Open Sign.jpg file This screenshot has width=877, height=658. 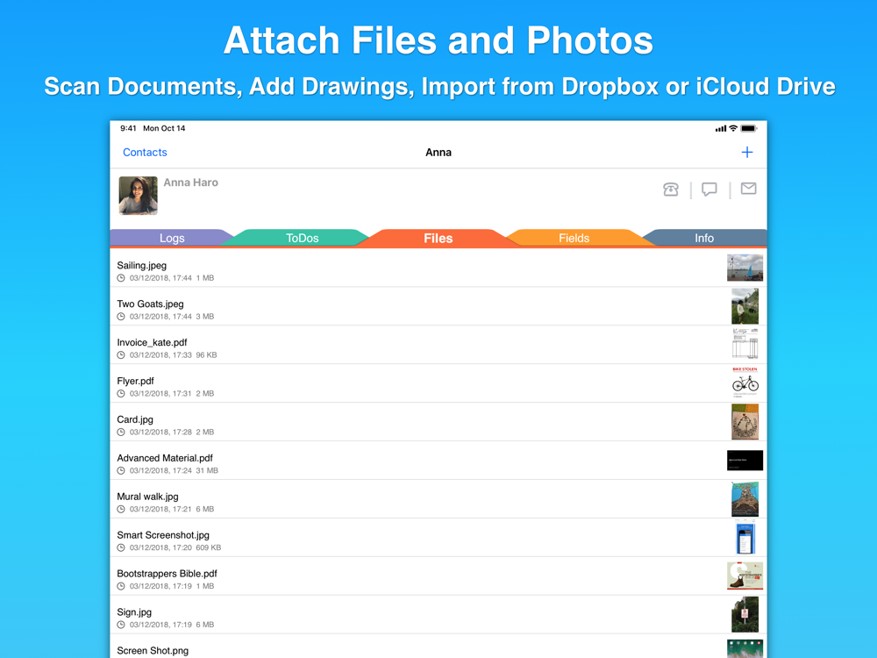pos(438,616)
